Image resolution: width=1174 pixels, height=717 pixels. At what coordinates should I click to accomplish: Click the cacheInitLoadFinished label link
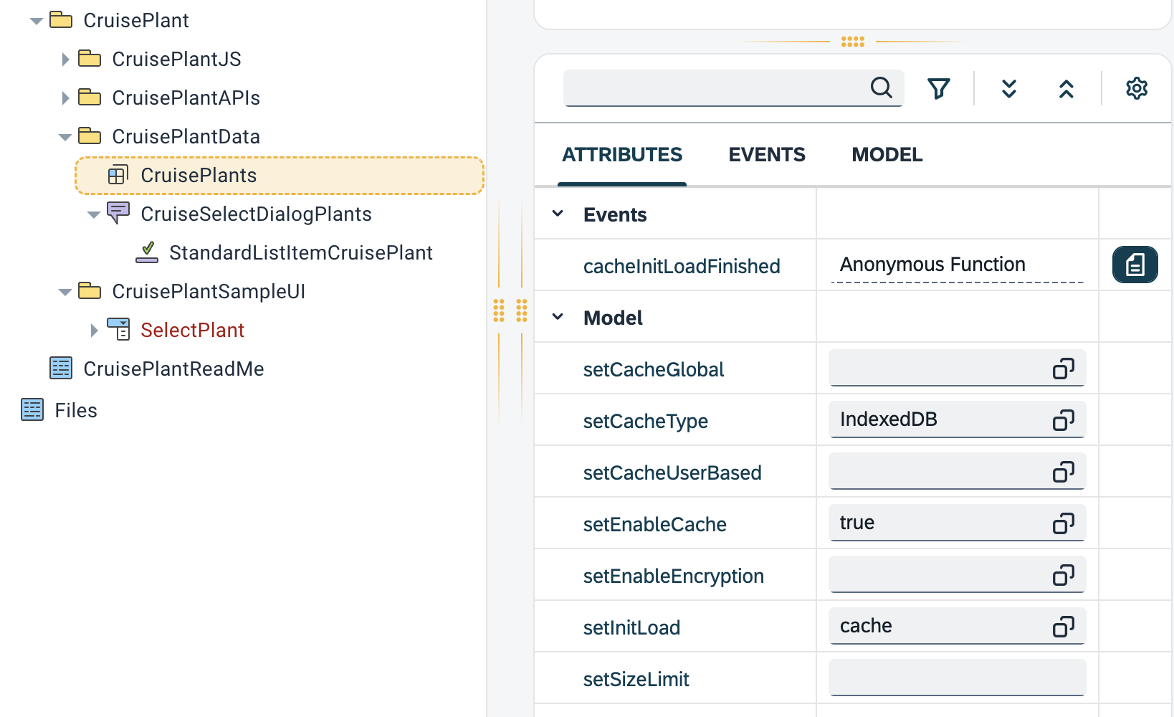point(682,266)
